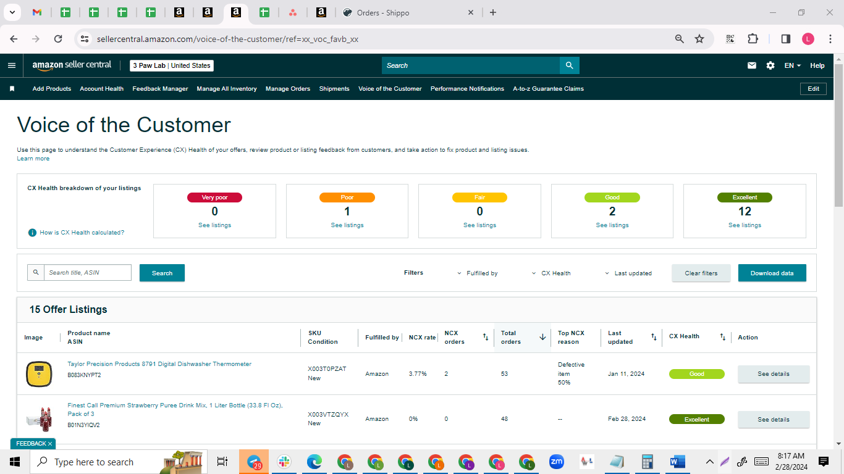The image size is (844, 474).
Task: Open Taylor Precision Products Dishwasher Thermometer listing
Action: point(159,364)
